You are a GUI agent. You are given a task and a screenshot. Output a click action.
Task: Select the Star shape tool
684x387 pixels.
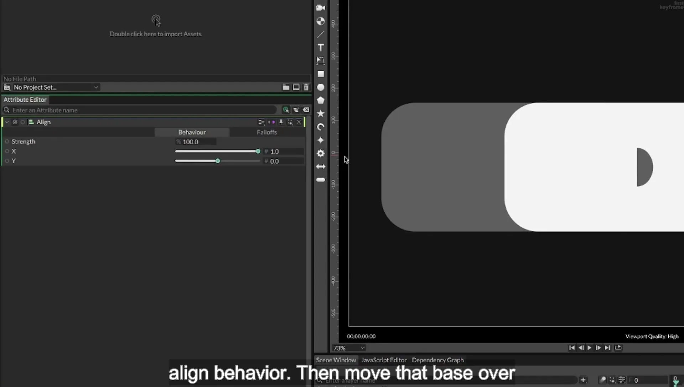coord(321,113)
